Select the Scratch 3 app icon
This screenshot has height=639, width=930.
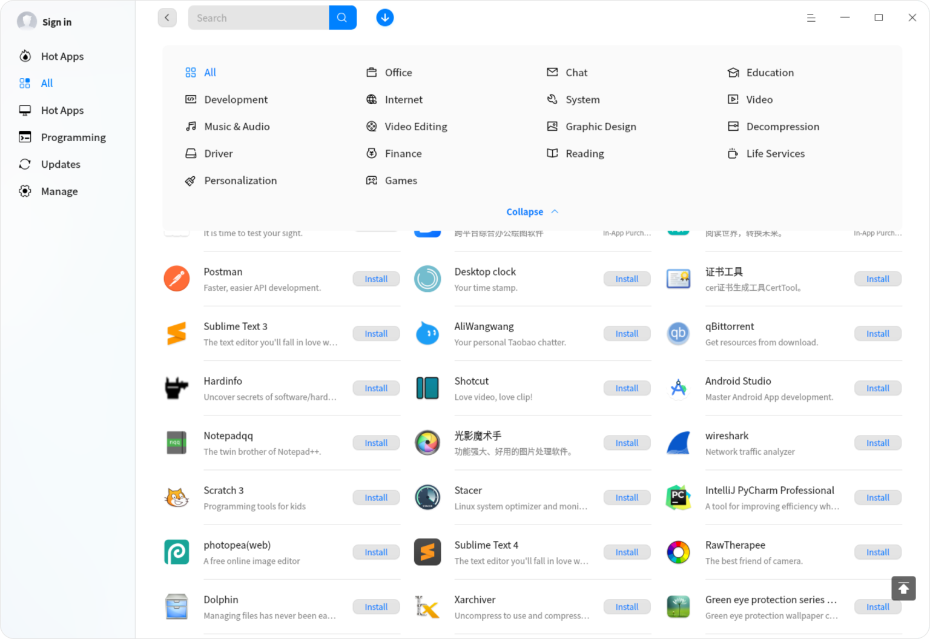pos(176,497)
